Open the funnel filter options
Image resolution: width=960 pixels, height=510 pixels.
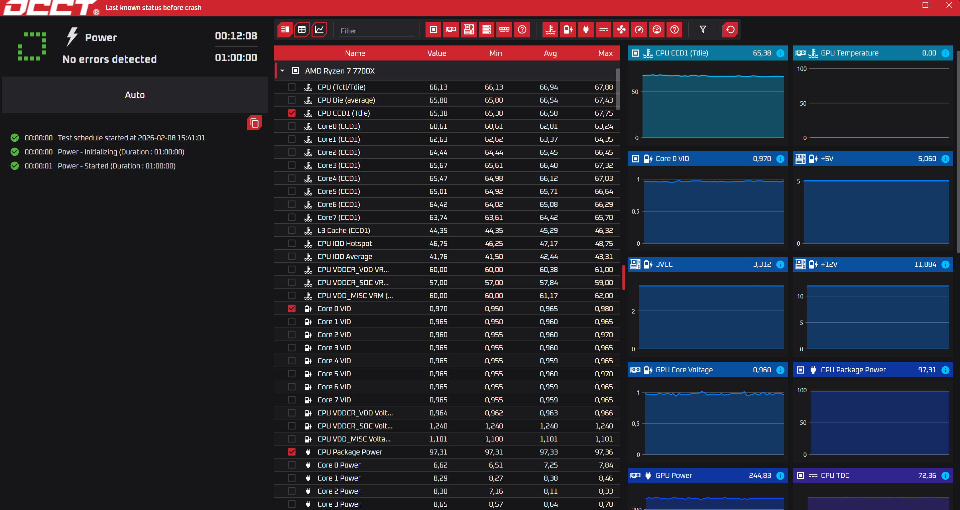click(703, 29)
